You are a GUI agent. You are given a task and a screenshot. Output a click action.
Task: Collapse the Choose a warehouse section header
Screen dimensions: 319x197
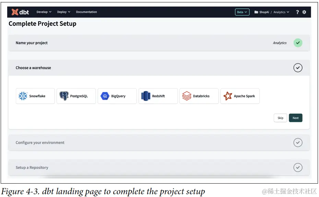point(159,68)
